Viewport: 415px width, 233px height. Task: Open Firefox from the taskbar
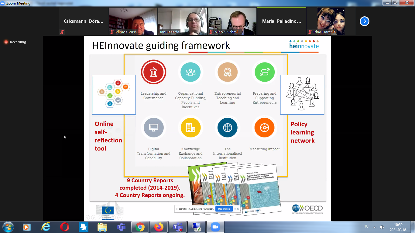tap(159, 227)
